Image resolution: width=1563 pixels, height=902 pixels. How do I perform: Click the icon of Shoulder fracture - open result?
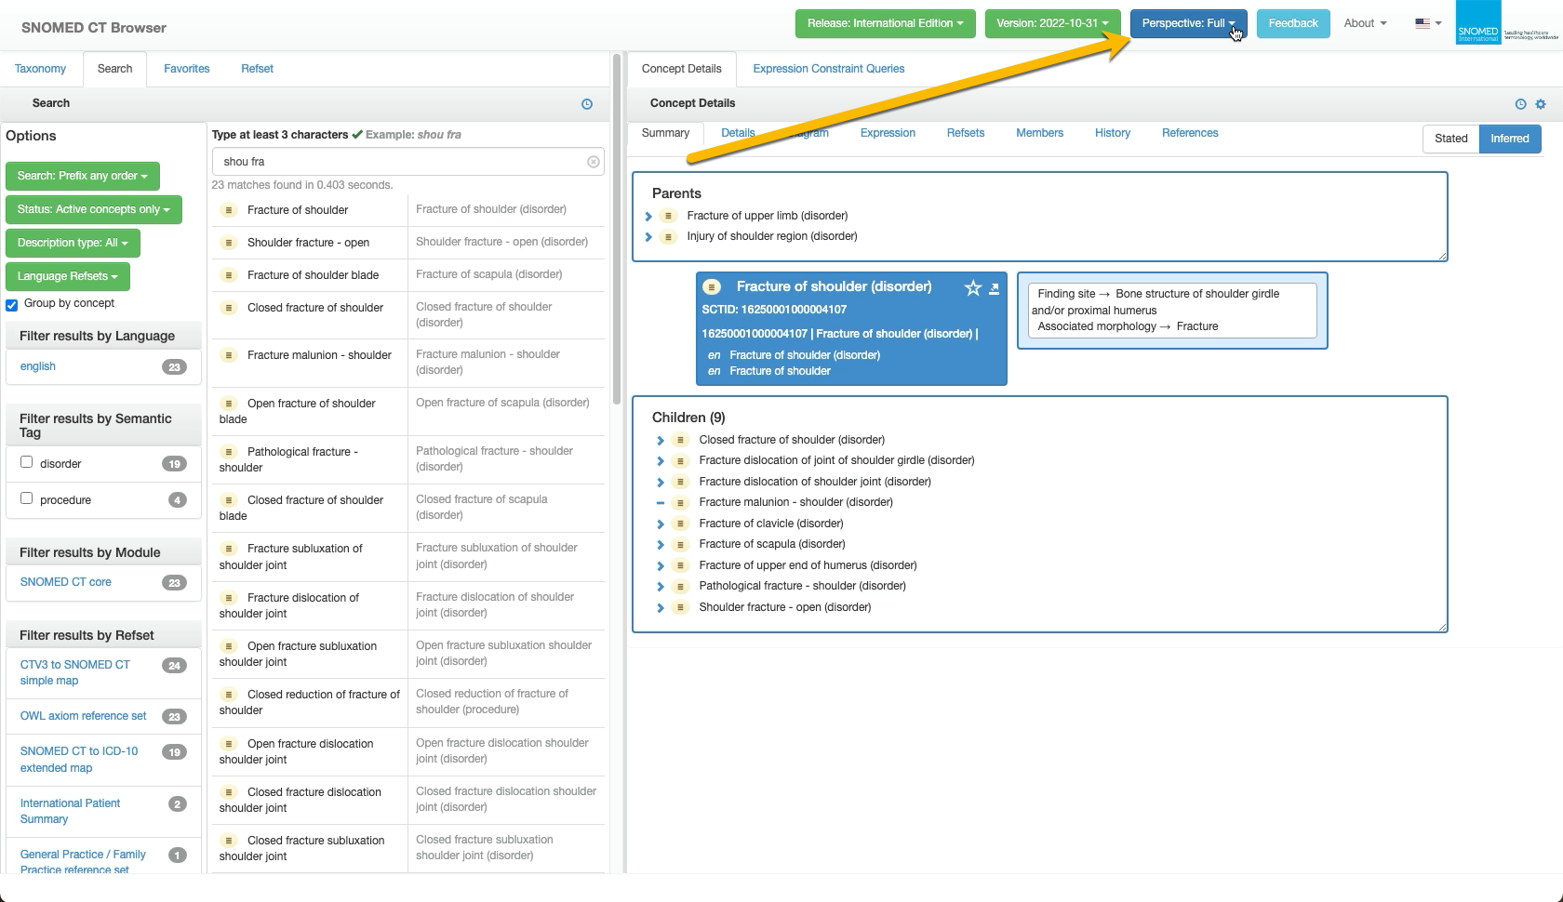[x=229, y=243]
